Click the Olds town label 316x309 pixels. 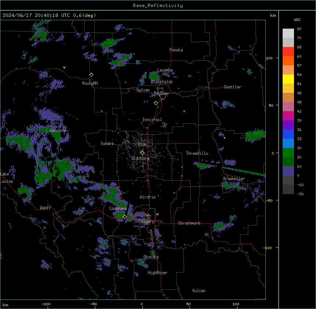[142, 145]
